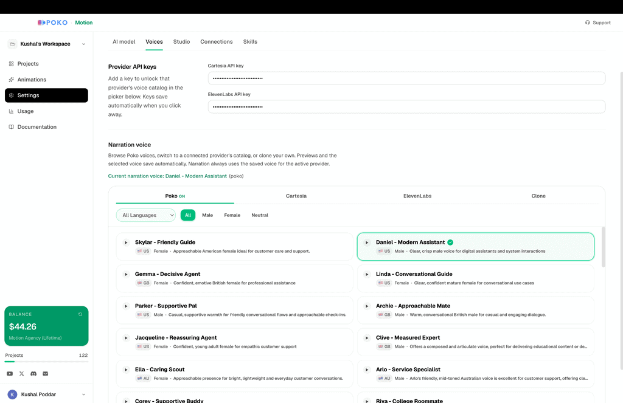The height and width of the screenshot is (403, 623).
Task: Play Arlo - Service Specialist voice preview
Action: (x=367, y=370)
